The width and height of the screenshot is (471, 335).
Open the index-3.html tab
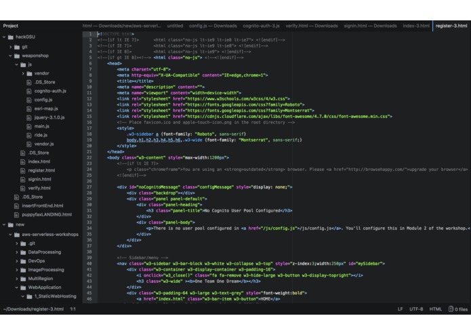coord(416,26)
